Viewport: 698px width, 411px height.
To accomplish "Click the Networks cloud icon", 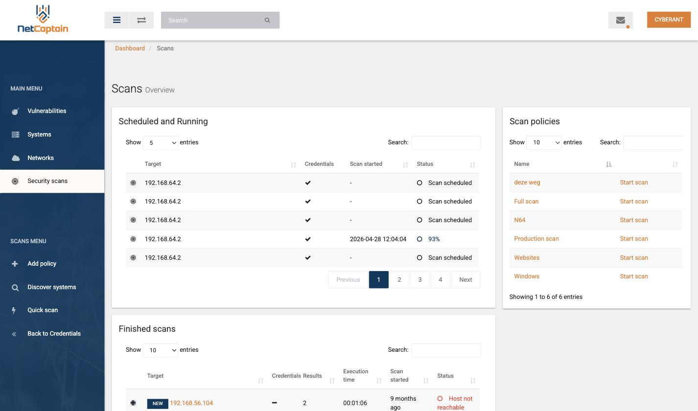I will (15, 158).
